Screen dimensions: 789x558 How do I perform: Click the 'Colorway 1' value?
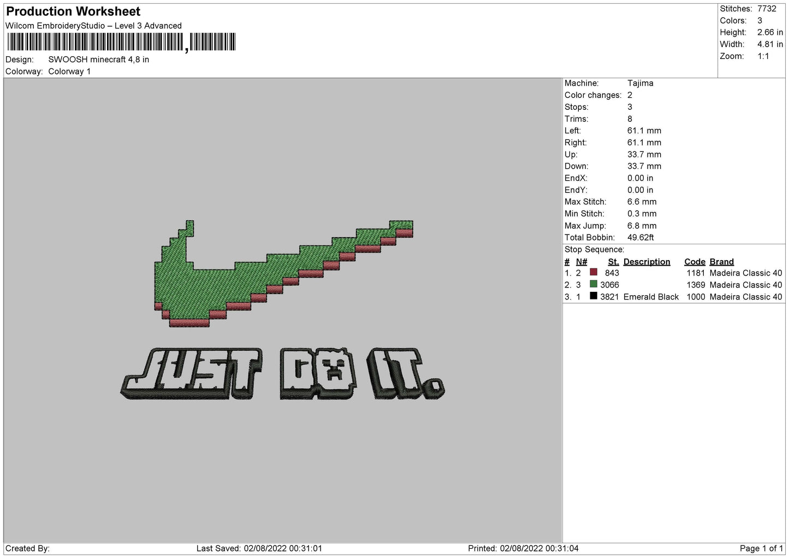(70, 72)
